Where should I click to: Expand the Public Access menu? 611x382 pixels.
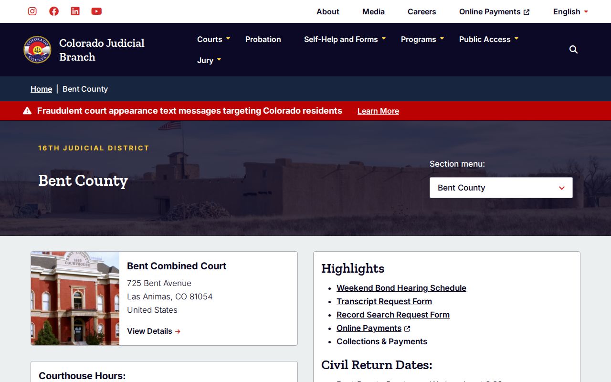489,39
